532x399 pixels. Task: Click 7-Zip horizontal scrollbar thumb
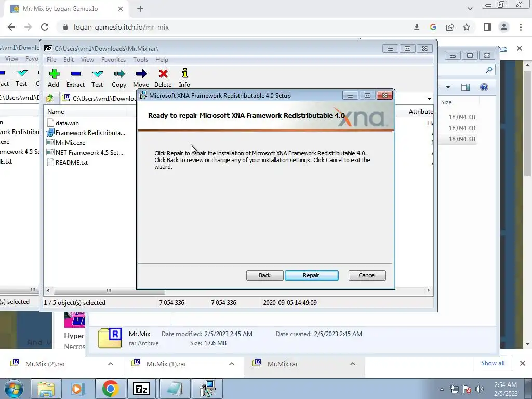(x=109, y=290)
